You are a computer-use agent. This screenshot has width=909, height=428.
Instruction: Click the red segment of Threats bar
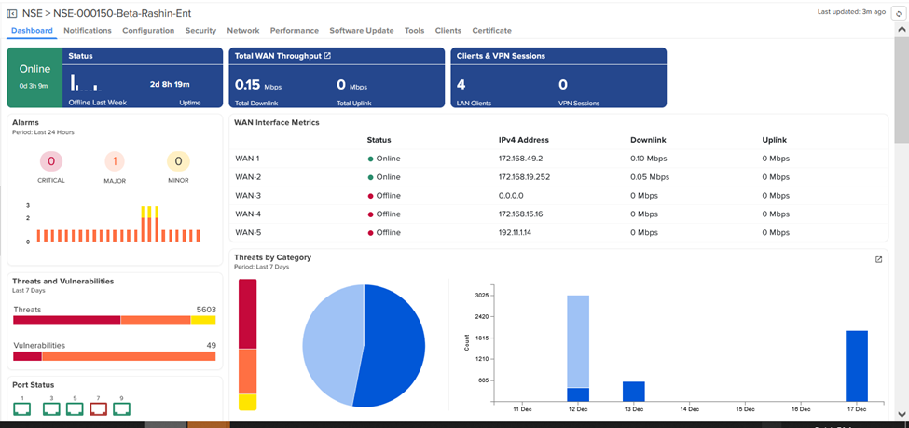(65, 320)
